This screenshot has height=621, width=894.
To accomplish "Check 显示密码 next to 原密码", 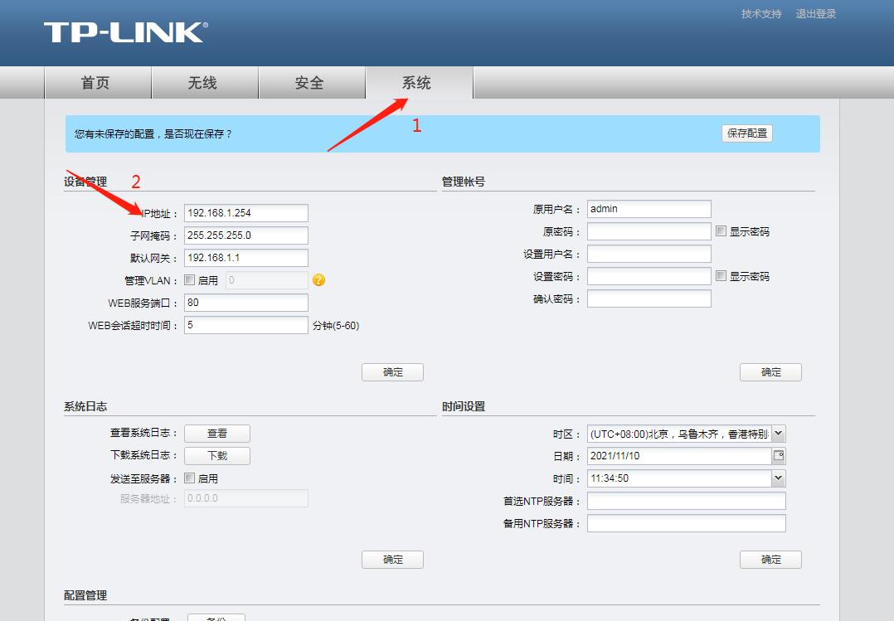I will 721,230.
